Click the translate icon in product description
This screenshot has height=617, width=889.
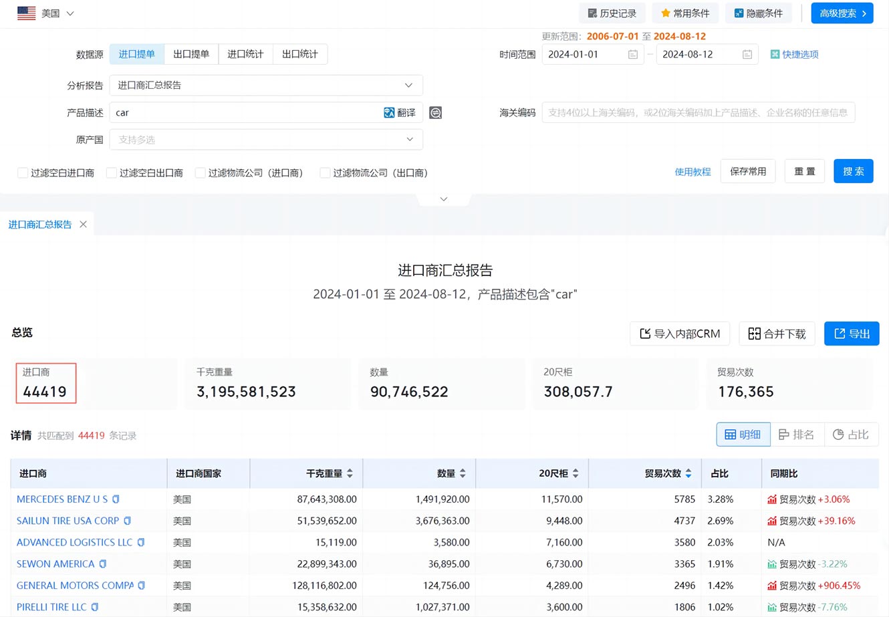pyautogui.click(x=389, y=113)
